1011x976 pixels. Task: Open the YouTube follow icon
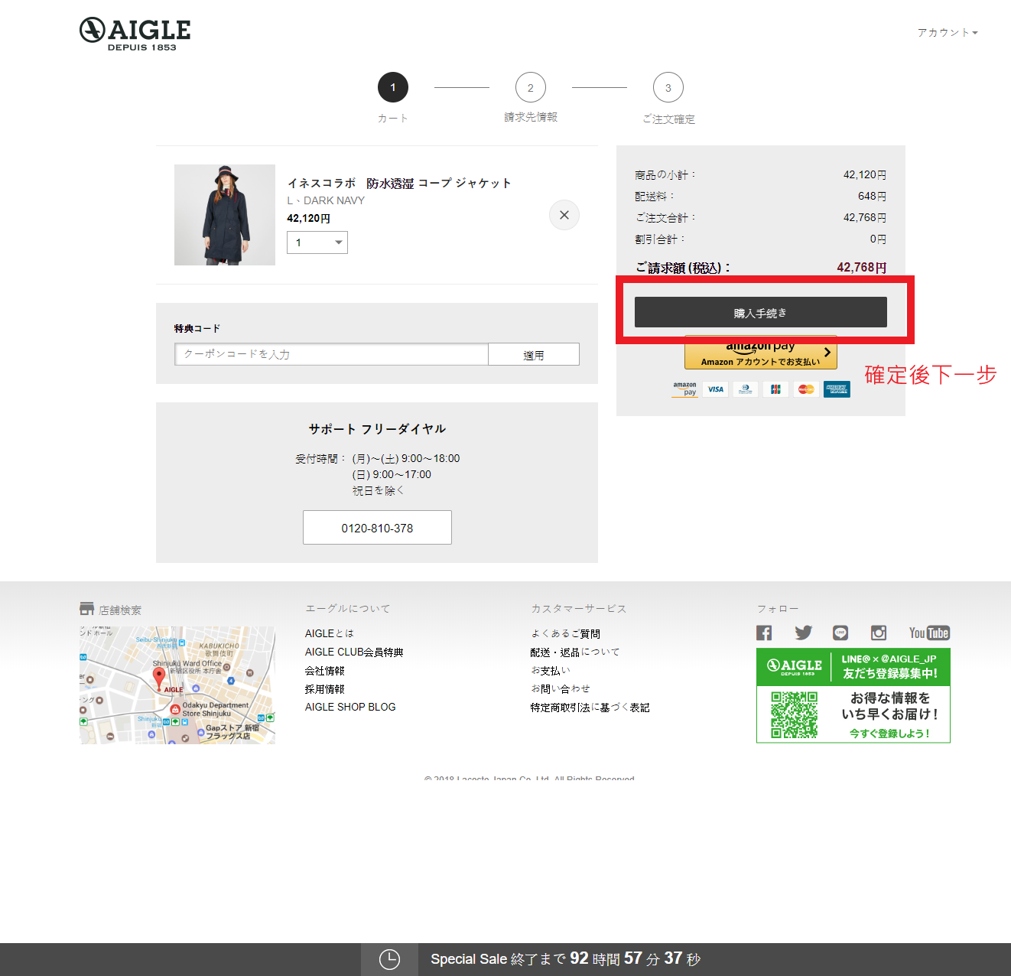click(x=928, y=633)
